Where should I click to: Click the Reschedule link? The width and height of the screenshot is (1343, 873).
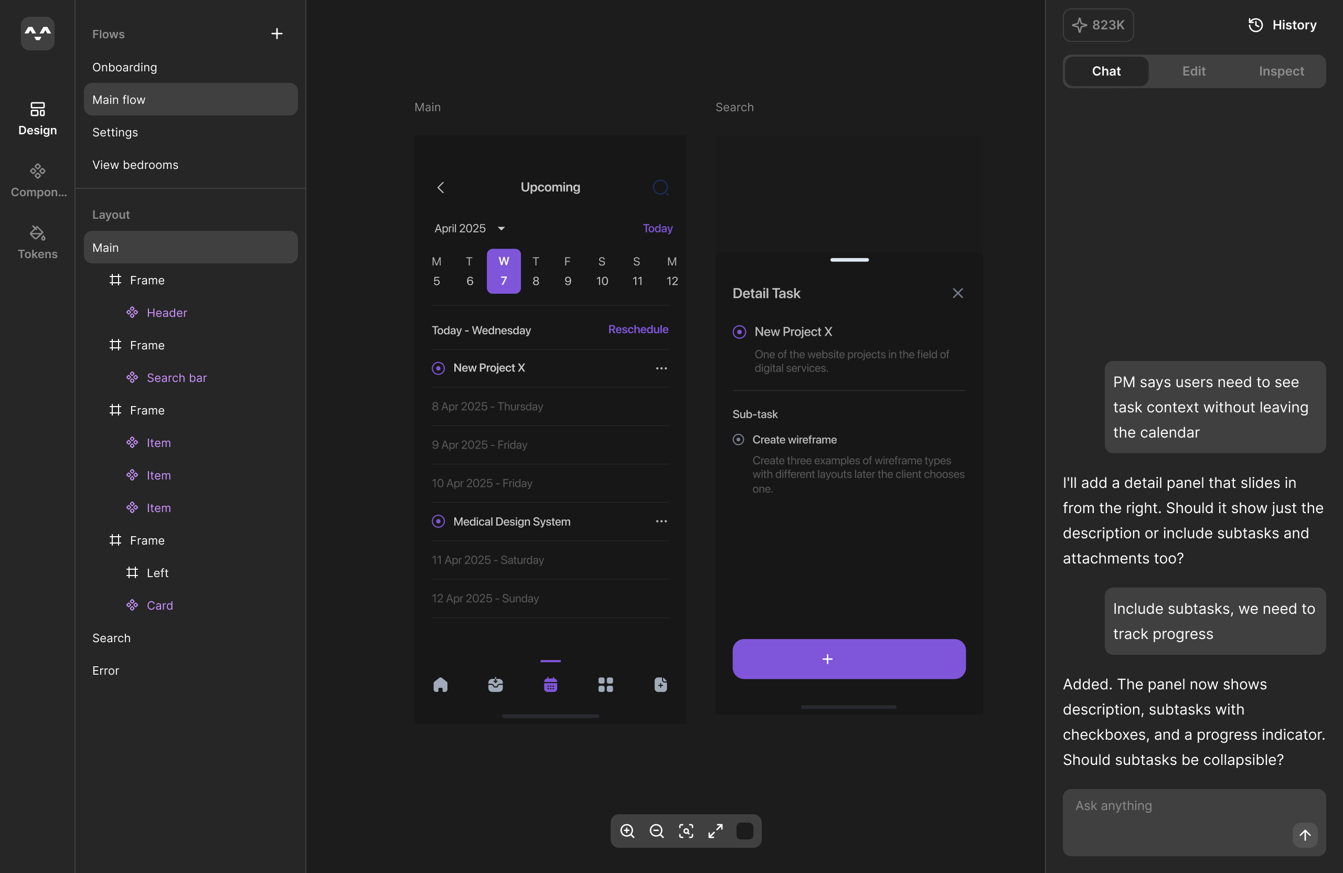pos(638,329)
